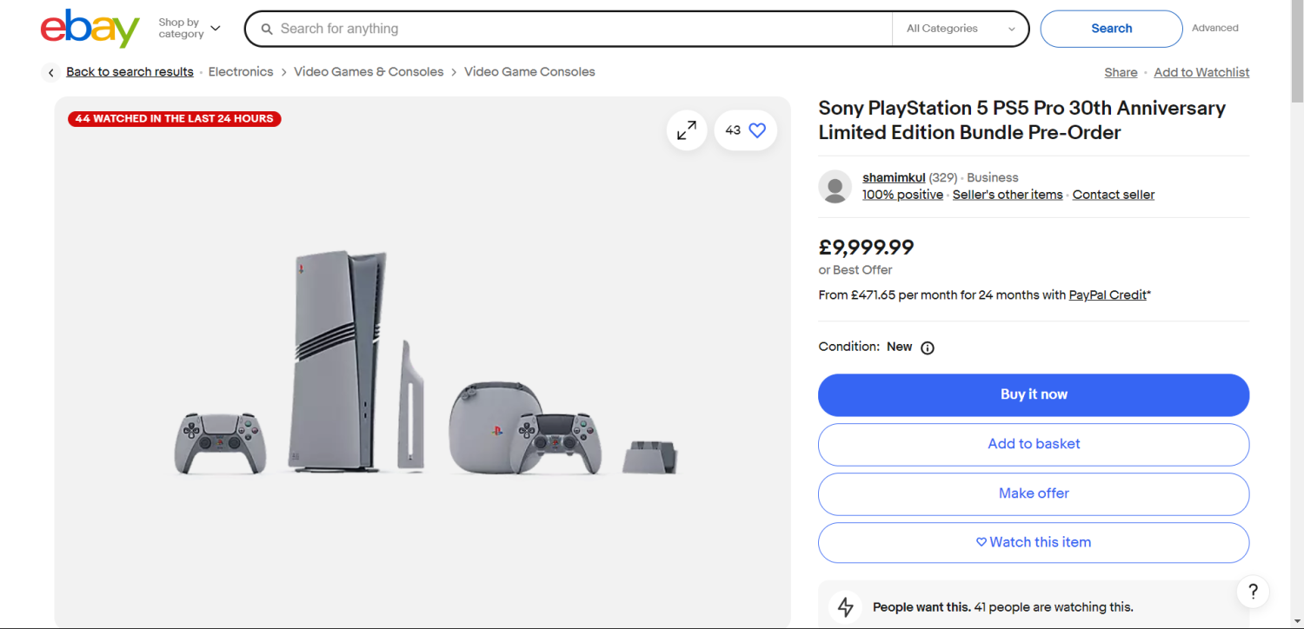The height and width of the screenshot is (629, 1304).
Task: Click the lightning bolt people-want-this icon
Action: pyautogui.click(x=845, y=606)
